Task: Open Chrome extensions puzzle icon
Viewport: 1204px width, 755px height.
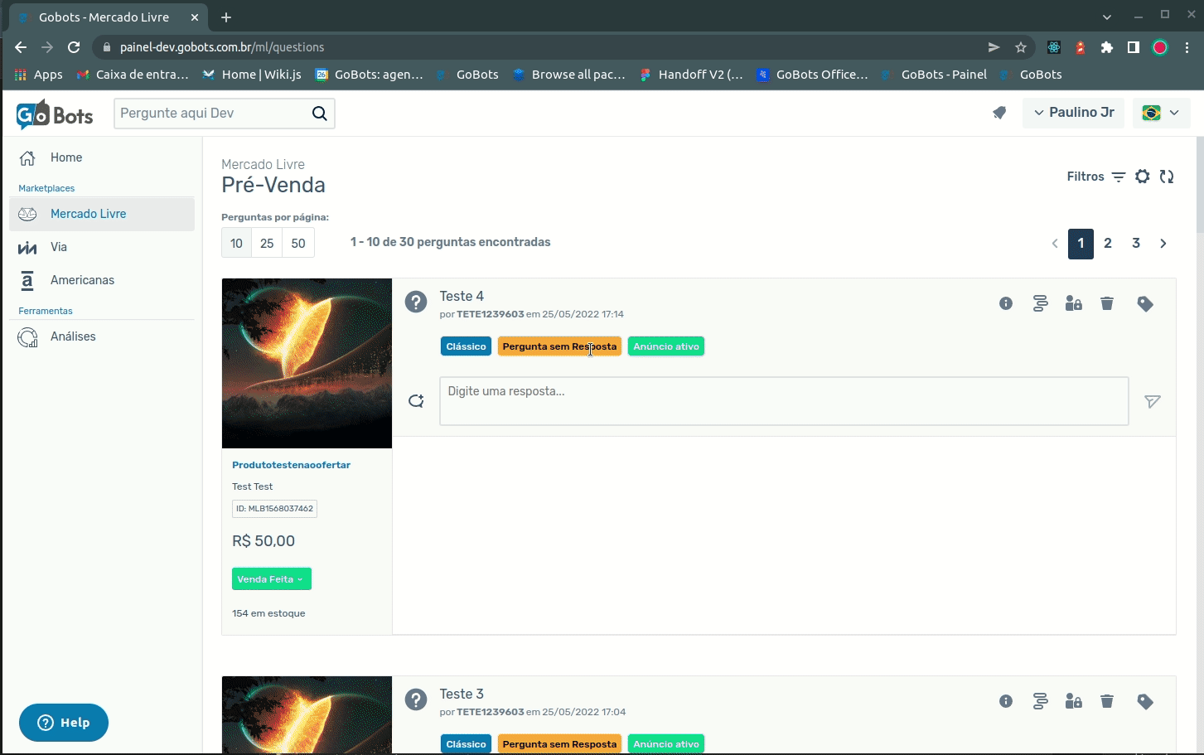Action: click(1107, 47)
